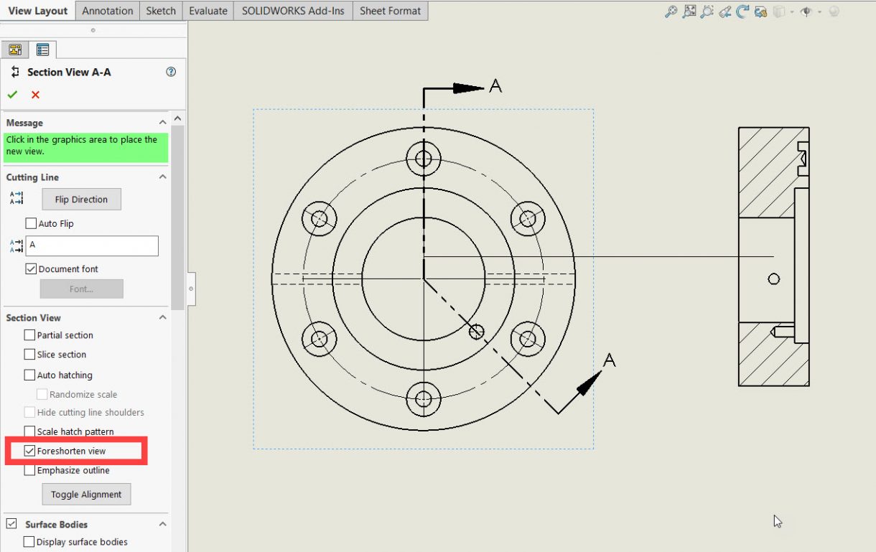Click the Previous View icon
Image resolution: width=876 pixels, height=552 pixels.
click(725, 11)
